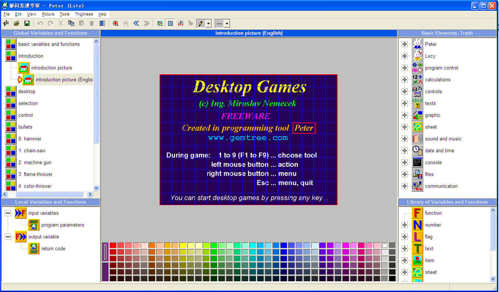499x292 pixels.
Task: Open the Thickness menu
Action: click(x=84, y=14)
